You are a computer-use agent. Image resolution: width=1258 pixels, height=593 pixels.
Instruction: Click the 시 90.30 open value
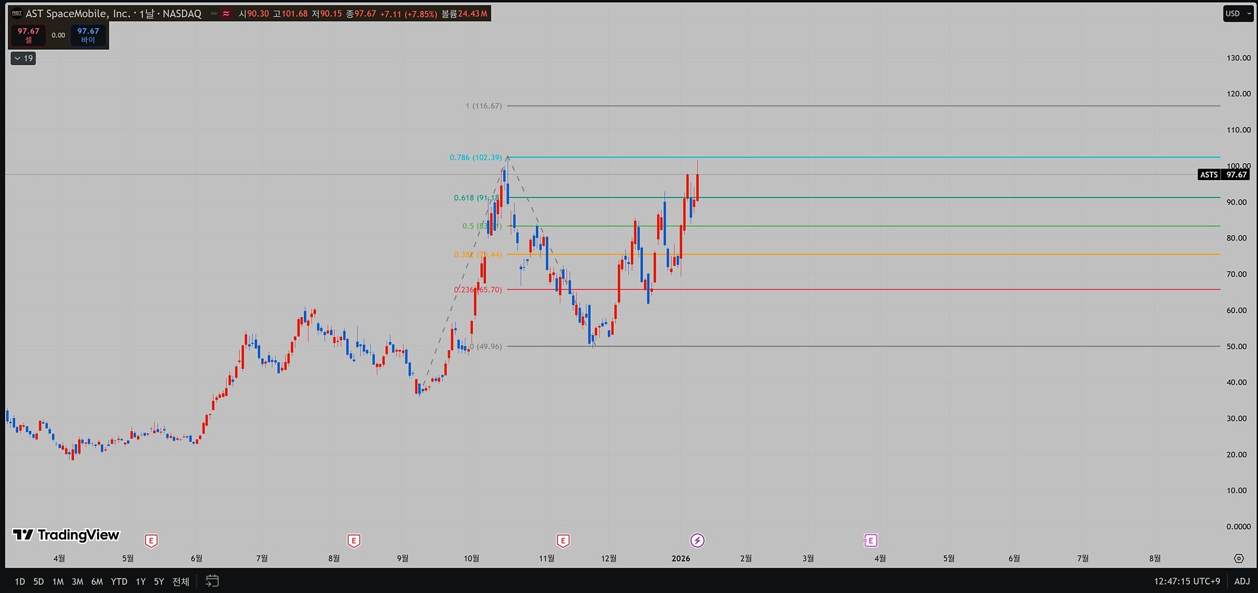254,13
